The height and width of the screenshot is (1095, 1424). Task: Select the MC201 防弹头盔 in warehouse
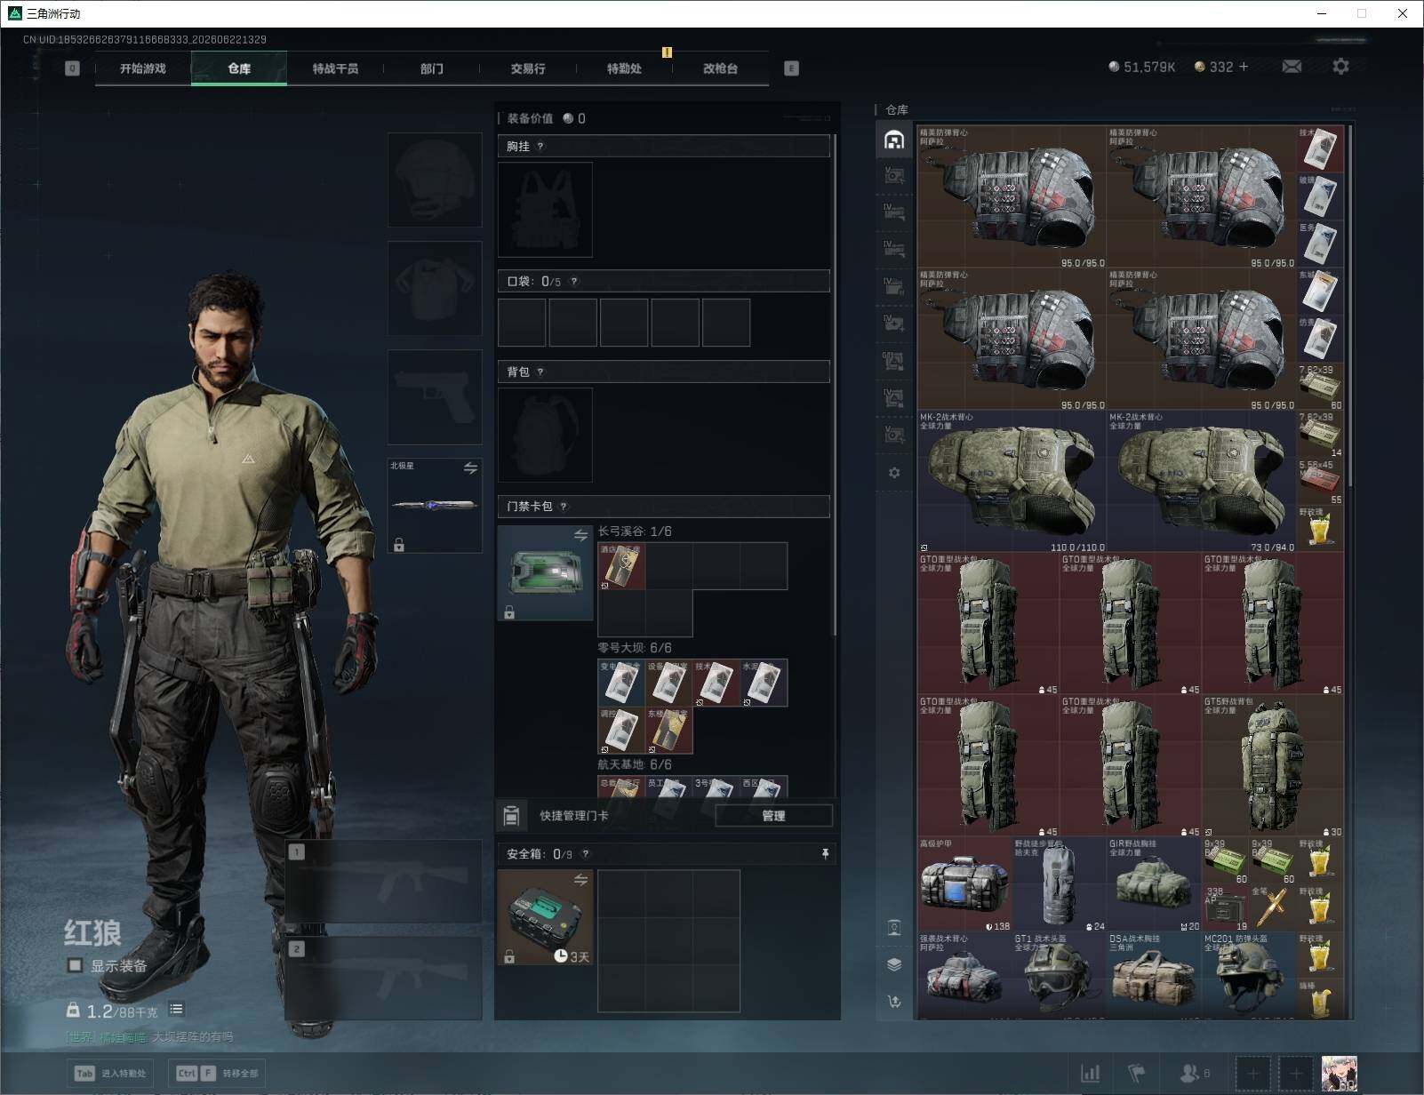click(x=1249, y=976)
